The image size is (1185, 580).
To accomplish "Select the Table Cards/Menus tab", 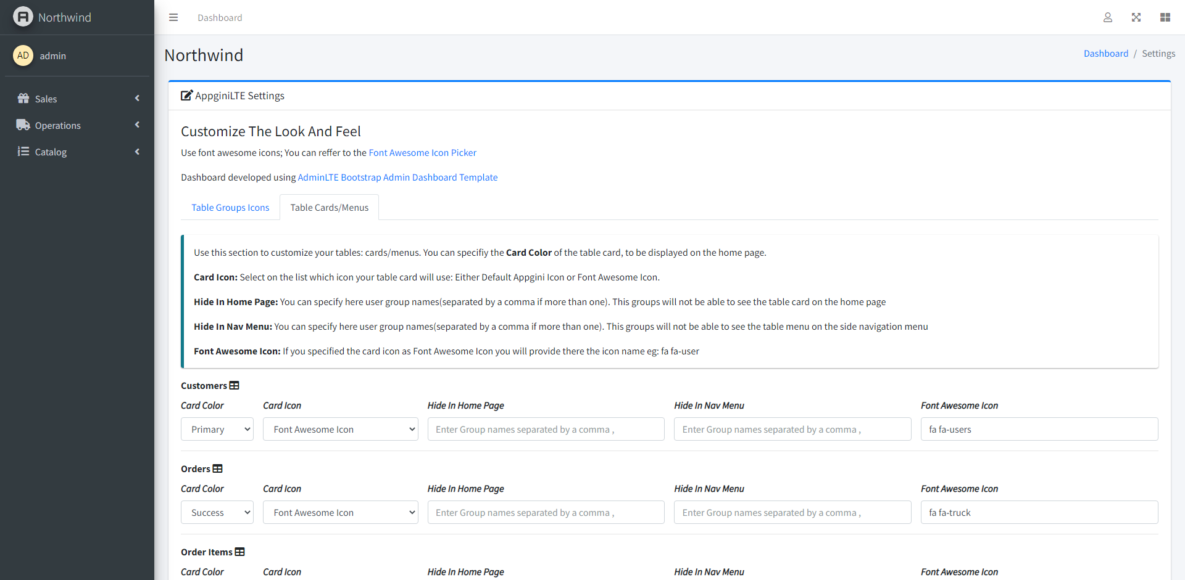I will (329, 207).
